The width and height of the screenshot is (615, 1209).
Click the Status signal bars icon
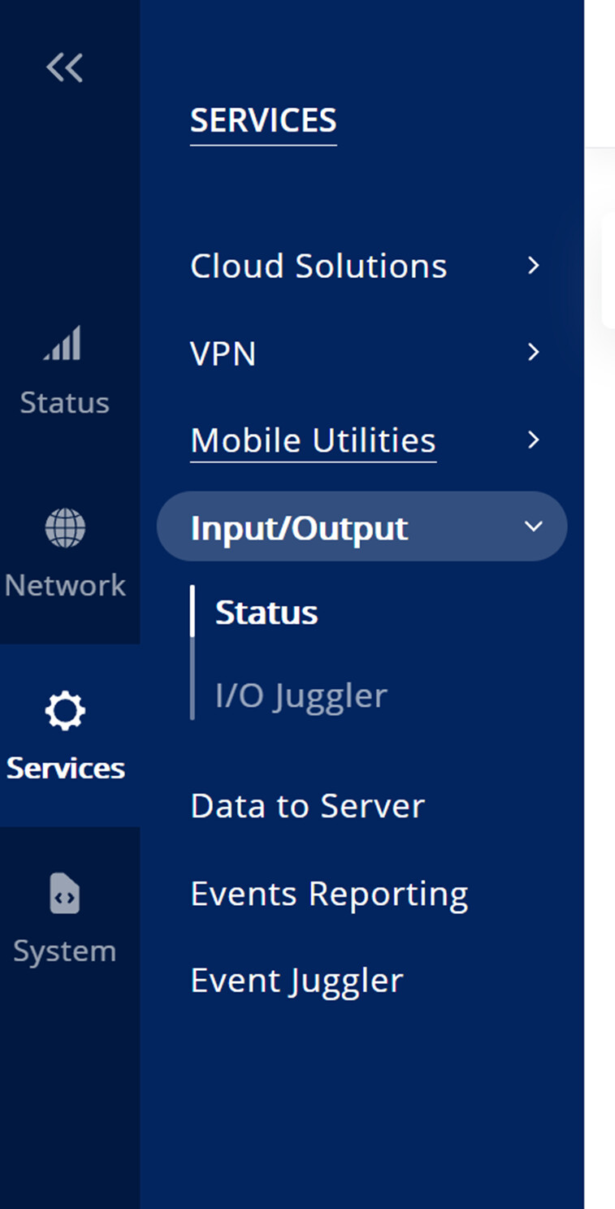pyautogui.click(x=63, y=343)
